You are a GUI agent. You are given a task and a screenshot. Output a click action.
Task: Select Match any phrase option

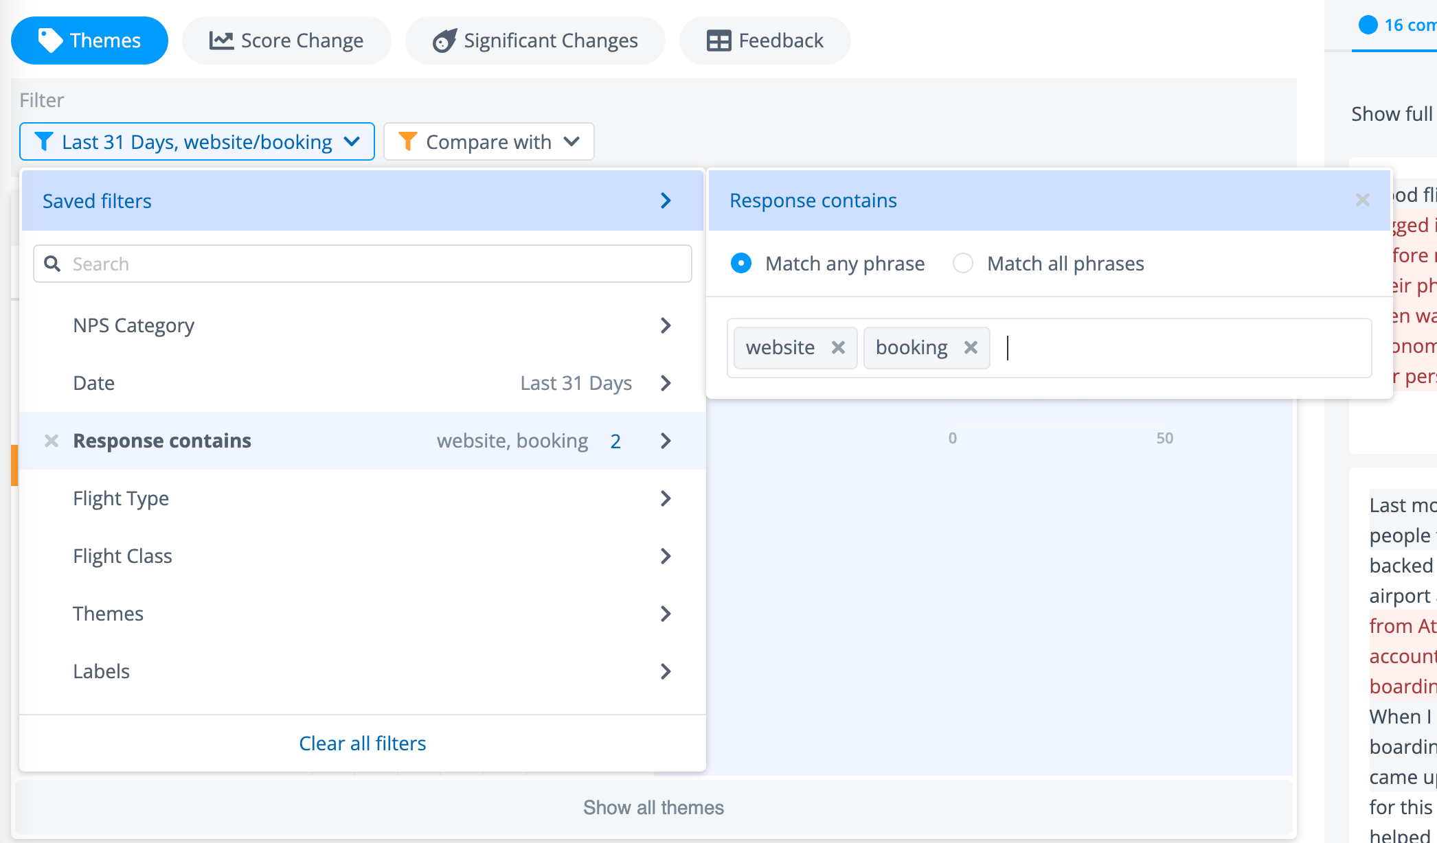(741, 264)
